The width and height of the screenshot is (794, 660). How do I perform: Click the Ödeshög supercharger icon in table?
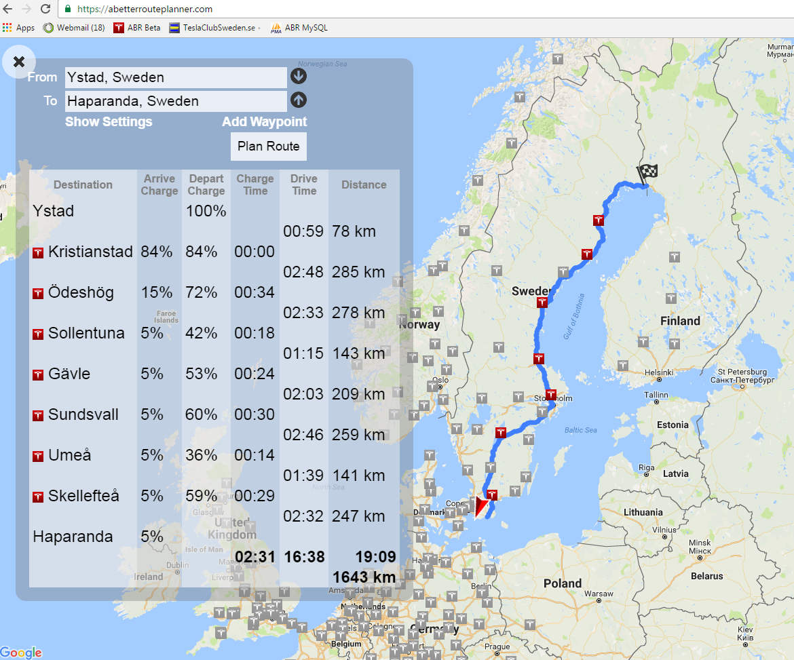coord(38,294)
